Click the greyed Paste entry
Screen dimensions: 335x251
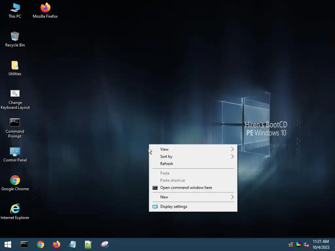tap(193, 173)
